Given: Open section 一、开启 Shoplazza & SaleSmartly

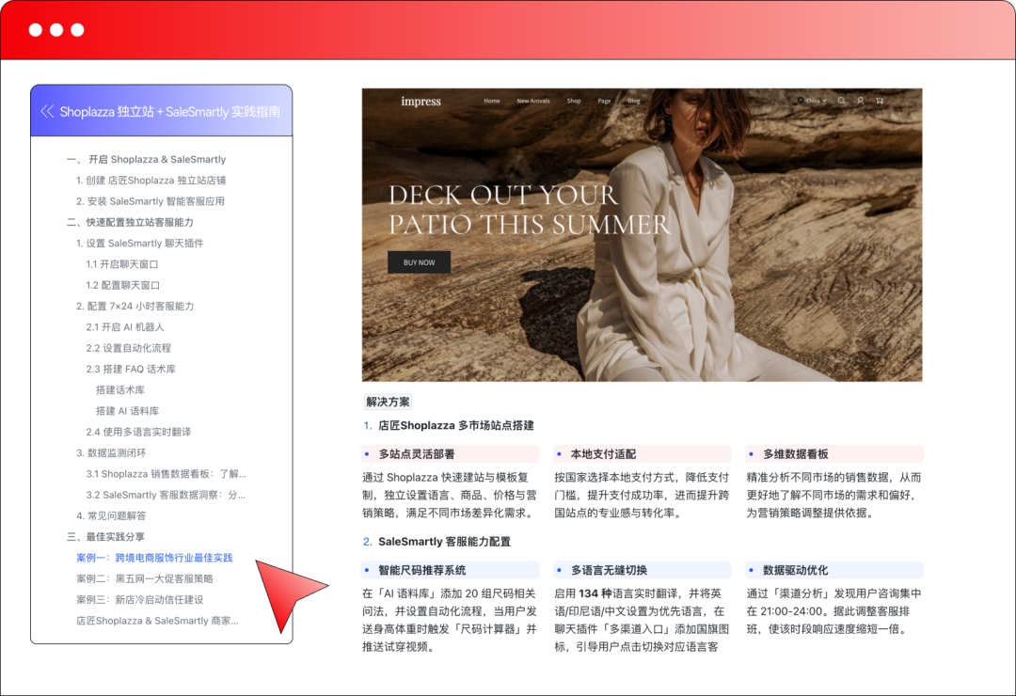Looking at the screenshot, I should pyautogui.click(x=146, y=159).
